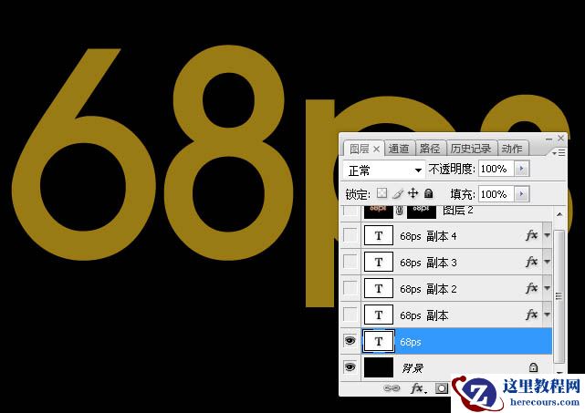The image size is (585, 413).
Task: Click Link layers chain icon at panel bottom
Action: coord(392,388)
